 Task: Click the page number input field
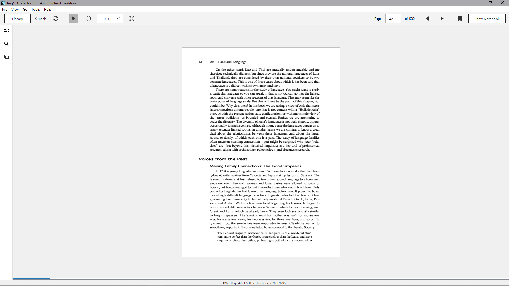coord(393,19)
